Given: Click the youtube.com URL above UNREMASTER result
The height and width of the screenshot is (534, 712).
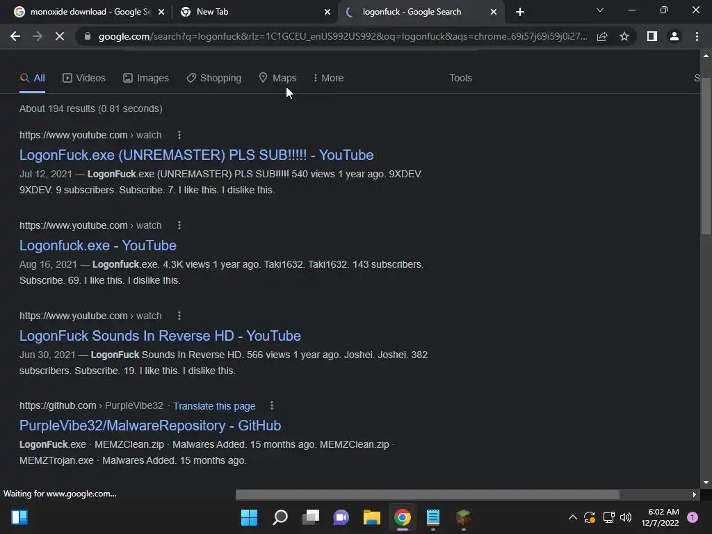Looking at the screenshot, I should pos(90,135).
